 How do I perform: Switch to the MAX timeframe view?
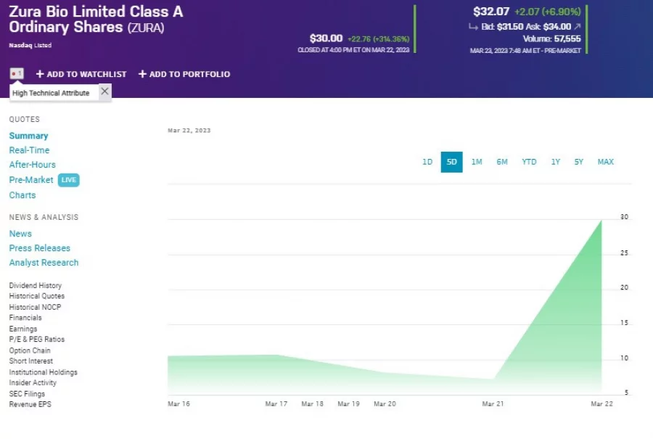coord(605,162)
